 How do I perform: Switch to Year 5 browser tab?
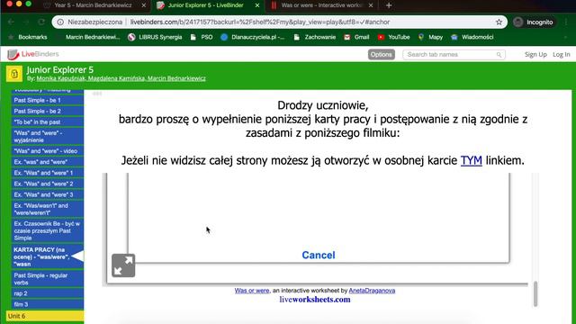tap(93, 5)
